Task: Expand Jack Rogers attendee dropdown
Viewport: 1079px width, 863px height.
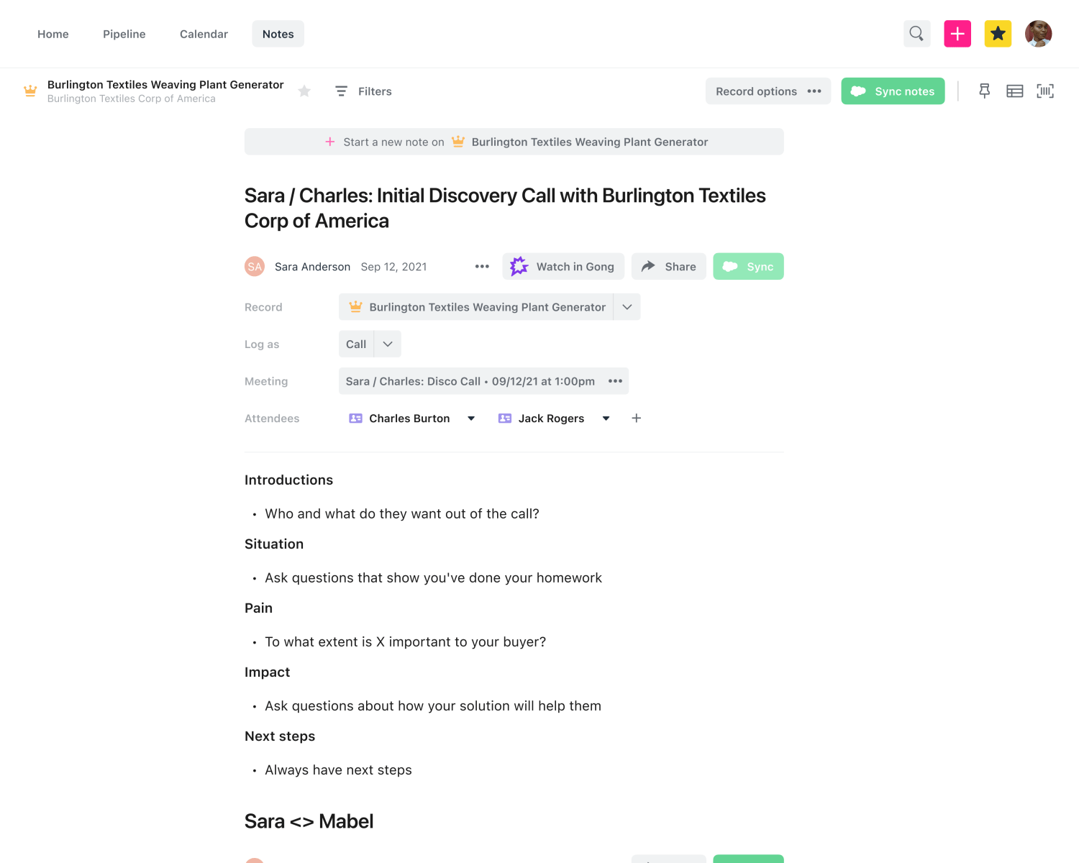Action: pyautogui.click(x=606, y=419)
